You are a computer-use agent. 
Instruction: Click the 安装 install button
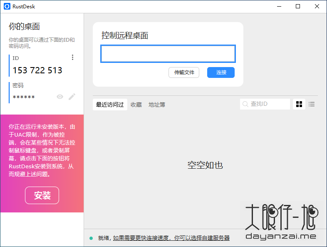point(42,195)
